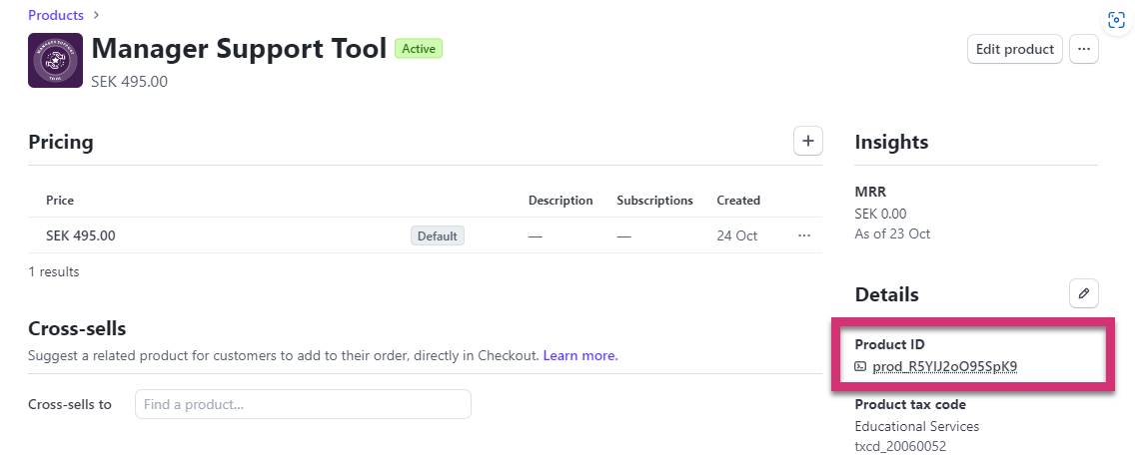Select the SEK 495.00 price row
Image resolution: width=1135 pixels, height=459 pixels.
81,235
